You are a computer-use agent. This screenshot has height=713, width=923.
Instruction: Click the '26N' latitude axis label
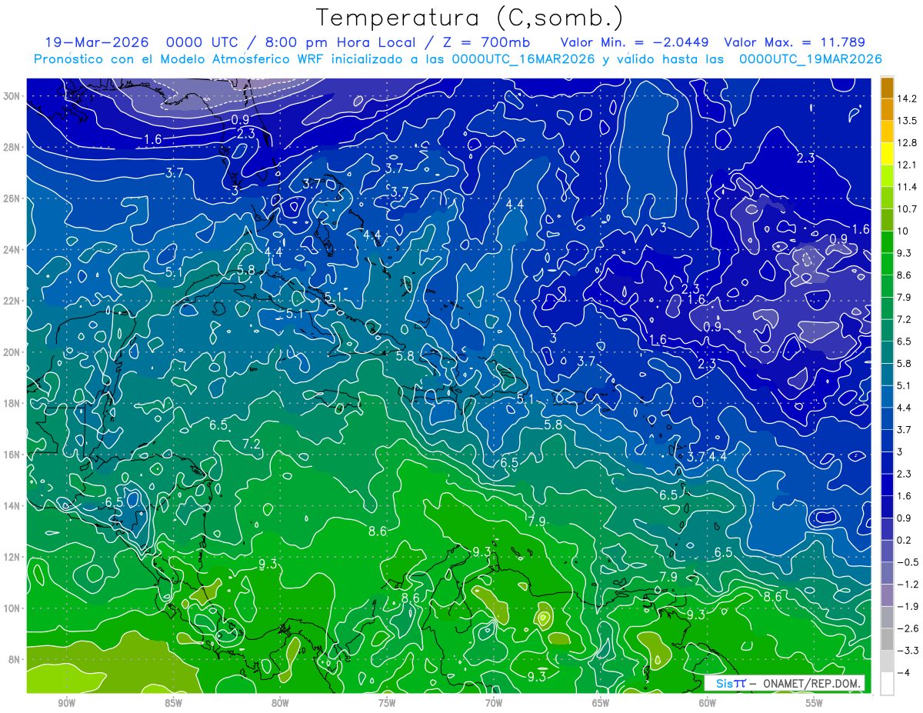12,198
